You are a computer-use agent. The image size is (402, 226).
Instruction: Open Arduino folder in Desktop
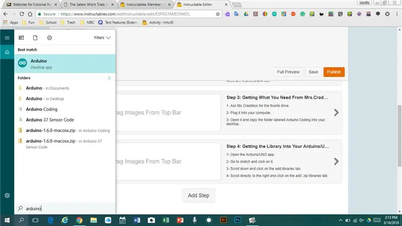(x=65, y=98)
